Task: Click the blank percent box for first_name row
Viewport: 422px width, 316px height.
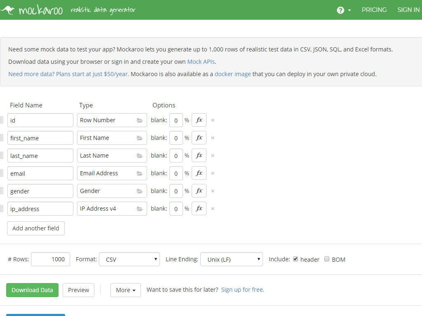Action: tap(176, 138)
